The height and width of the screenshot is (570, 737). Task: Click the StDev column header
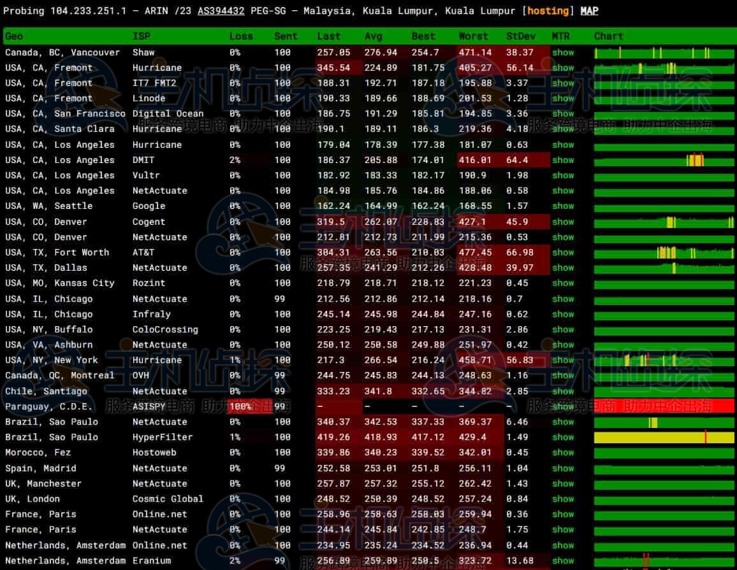[521, 36]
